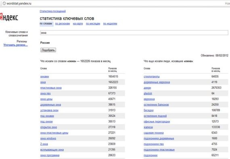The width and height of the screenshot is (230, 159).
Task: Open the жалюзи link
Action: pos(148,127)
